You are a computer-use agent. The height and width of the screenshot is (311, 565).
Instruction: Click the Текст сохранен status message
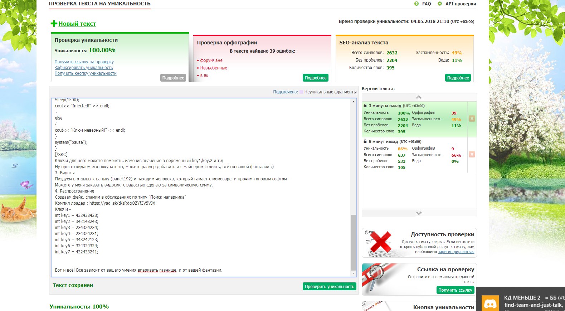click(73, 285)
